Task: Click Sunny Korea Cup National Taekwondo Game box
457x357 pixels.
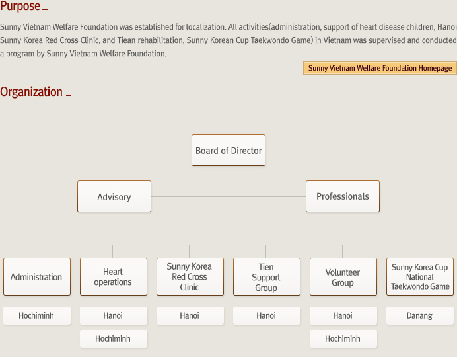Action: 420,276
